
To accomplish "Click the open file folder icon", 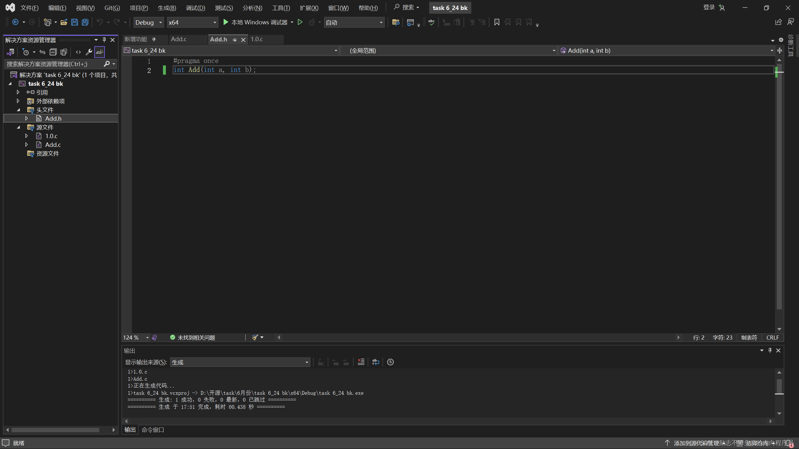I will pos(64,22).
